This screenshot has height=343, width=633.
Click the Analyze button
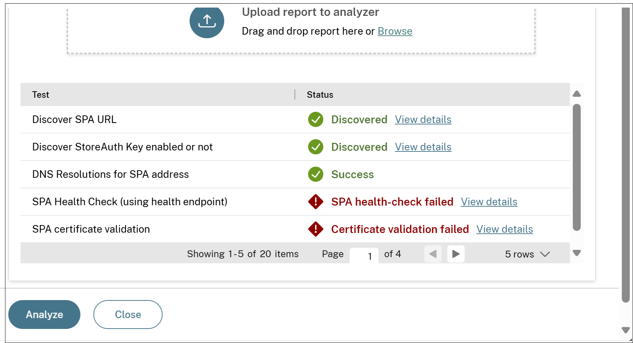[x=44, y=315]
